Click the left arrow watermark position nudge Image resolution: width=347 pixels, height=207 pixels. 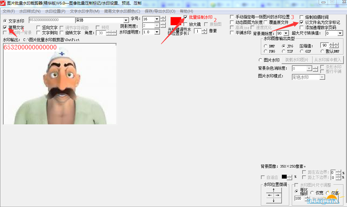tap(270, 195)
